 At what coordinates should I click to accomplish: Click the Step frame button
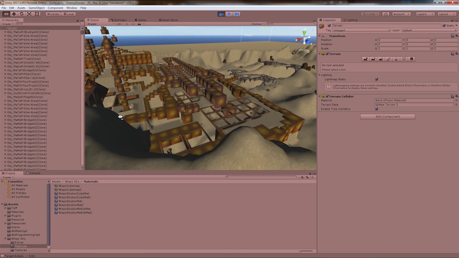point(237,14)
